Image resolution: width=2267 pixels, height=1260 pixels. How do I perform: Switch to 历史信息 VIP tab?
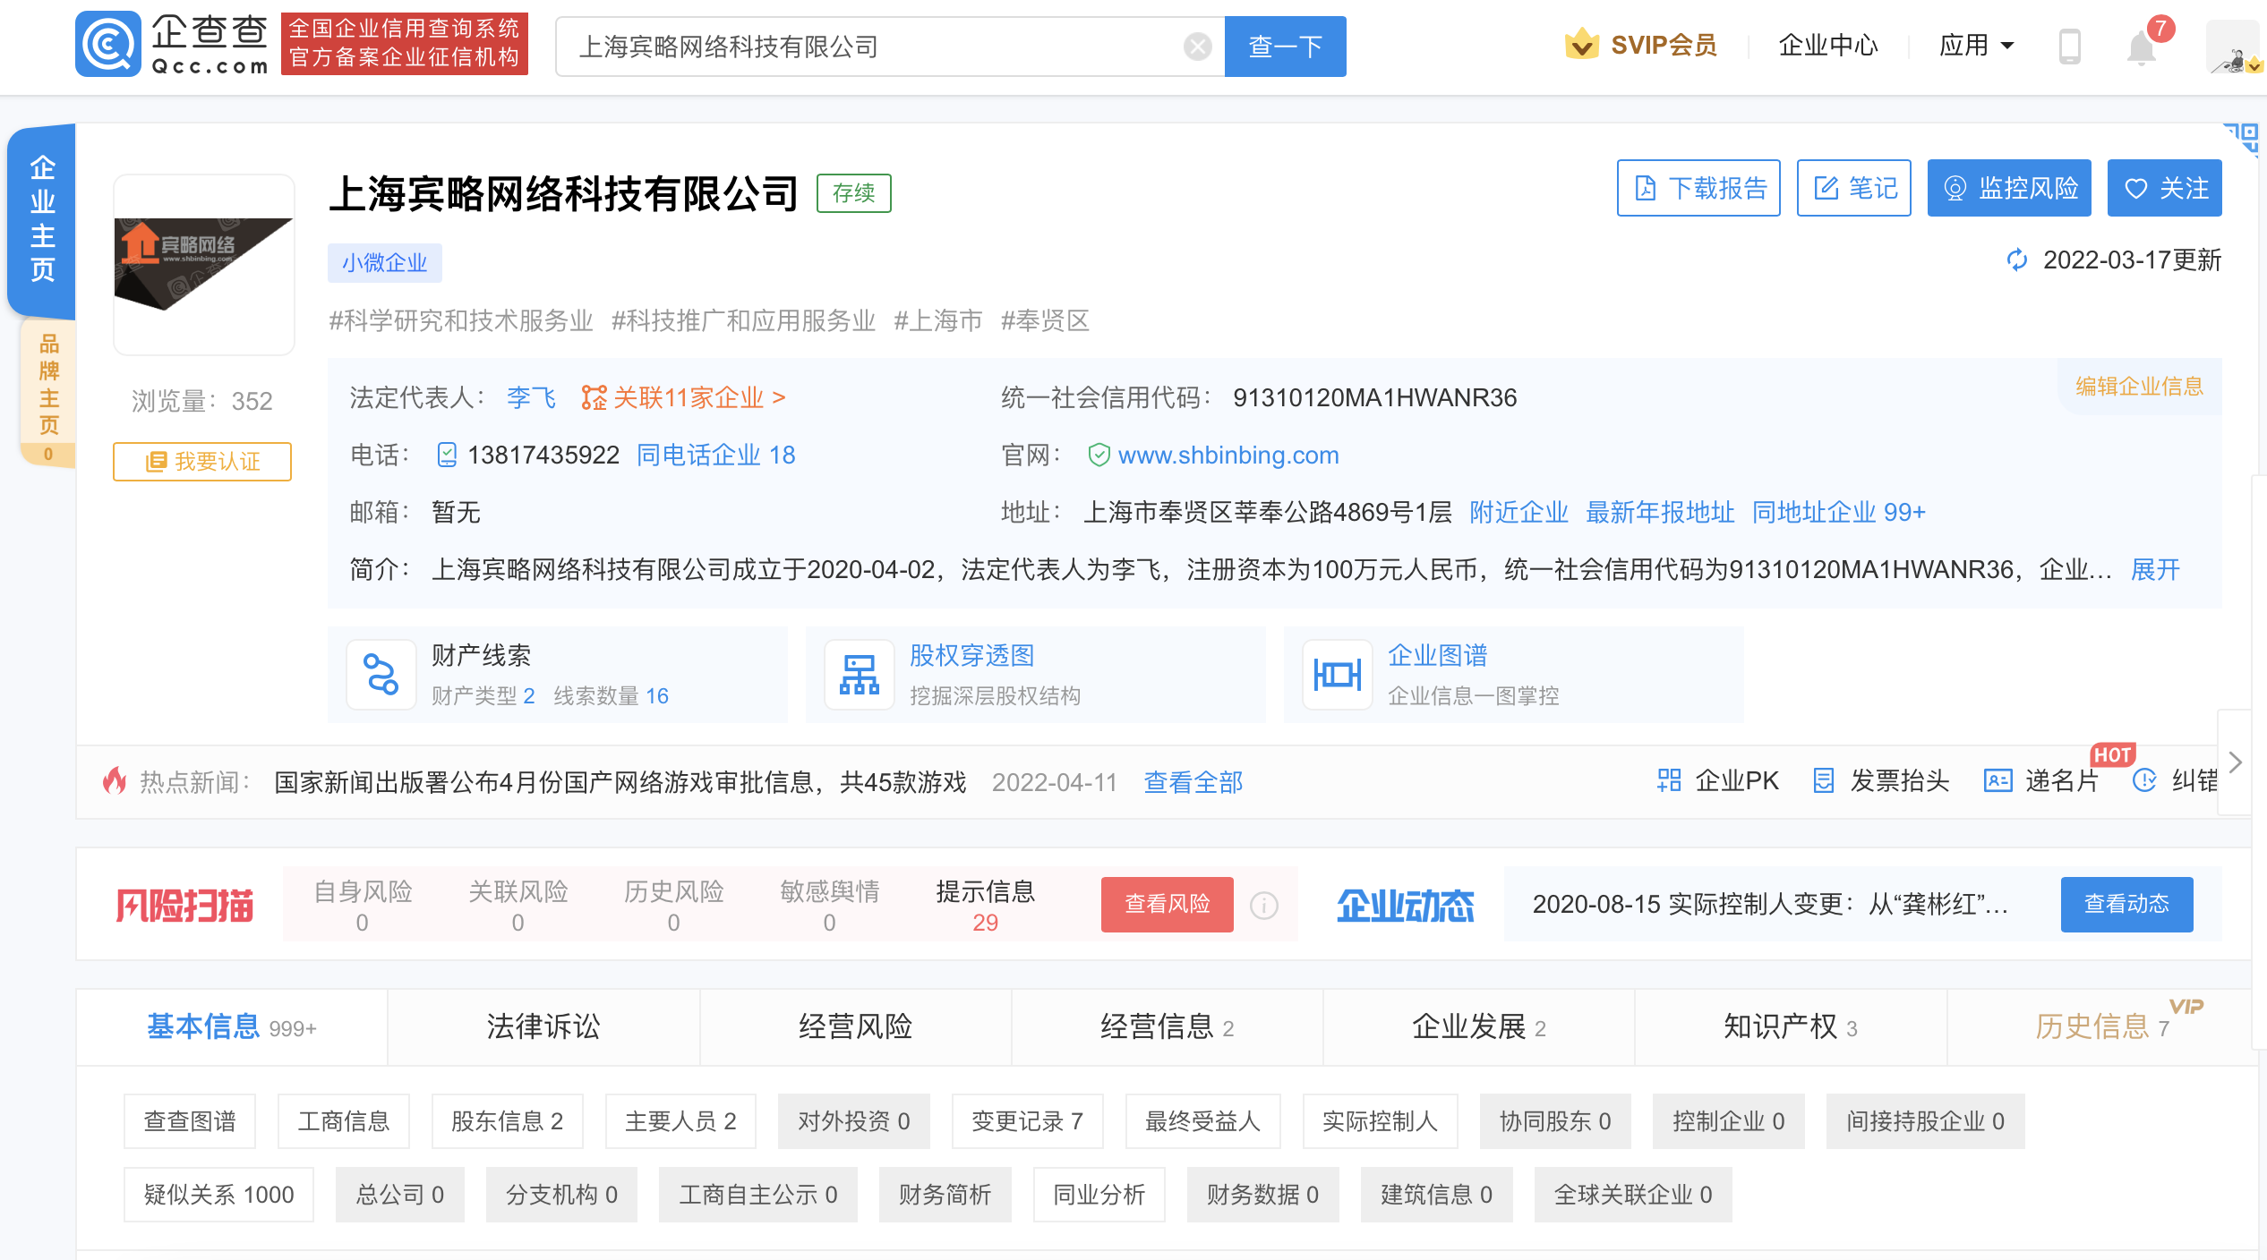pyautogui.click(x=2101, y=1027)
